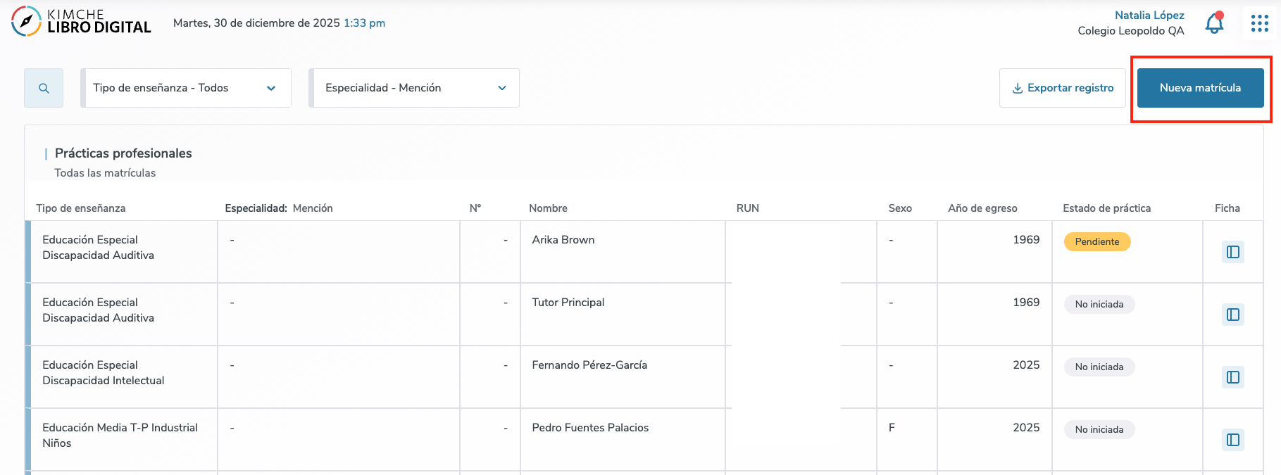
Task: Click the Exportar registro button
Action: click(1062, 88)
